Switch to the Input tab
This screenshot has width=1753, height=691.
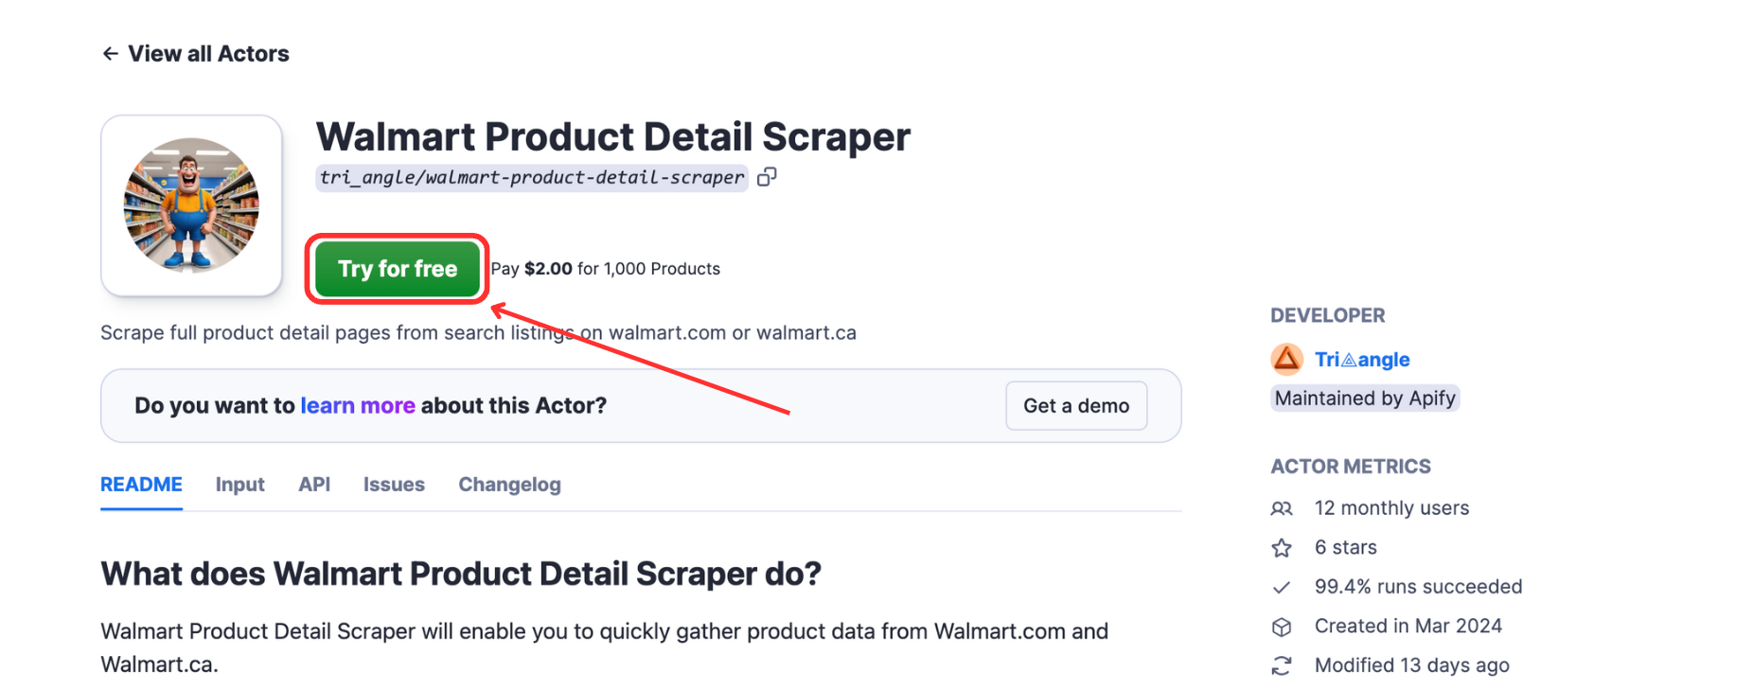(239, 484)
